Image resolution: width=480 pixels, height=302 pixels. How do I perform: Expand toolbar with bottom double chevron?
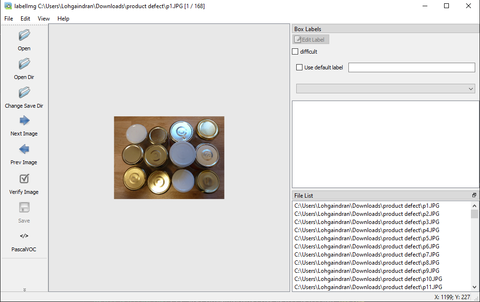pos(24,290)
